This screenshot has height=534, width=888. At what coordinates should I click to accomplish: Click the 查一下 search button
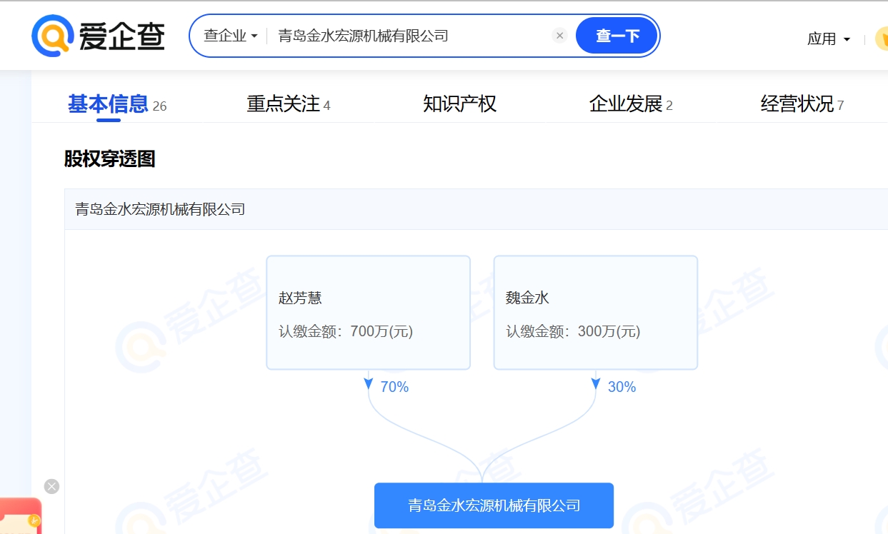617,36
